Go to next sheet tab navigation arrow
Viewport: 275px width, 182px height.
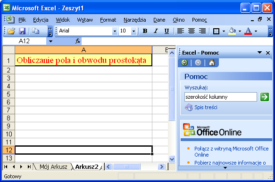coord(21,166)
